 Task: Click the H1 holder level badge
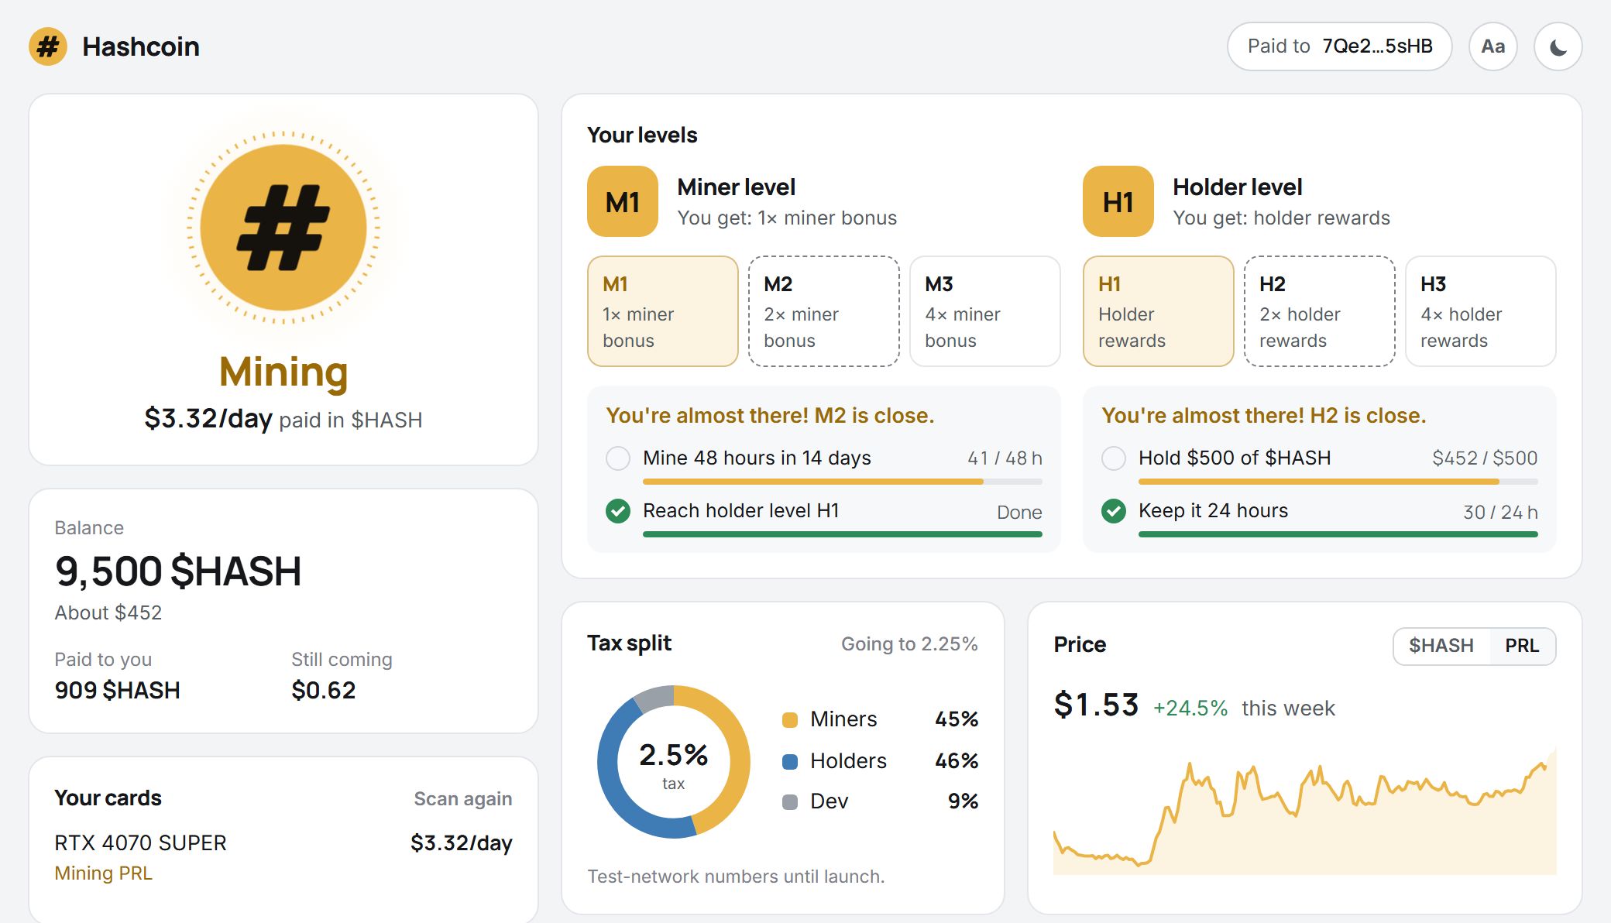point(1118,201)
